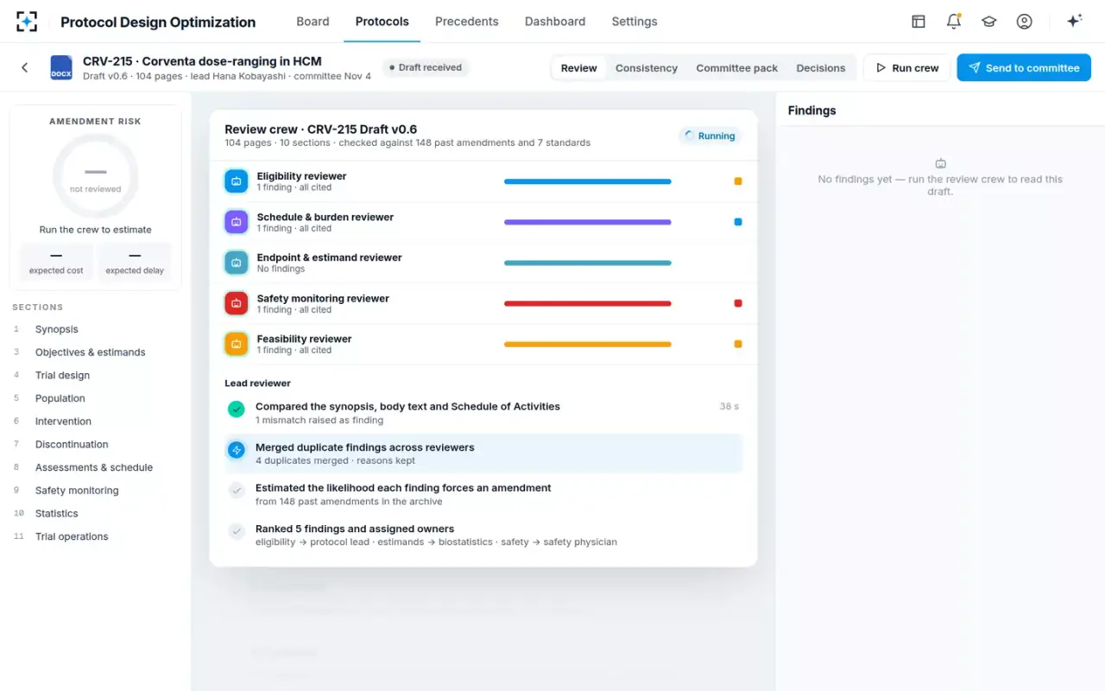Click the DOCX file icon for CRV-215
Screen dimensions: 1105x691
point(61,67)
